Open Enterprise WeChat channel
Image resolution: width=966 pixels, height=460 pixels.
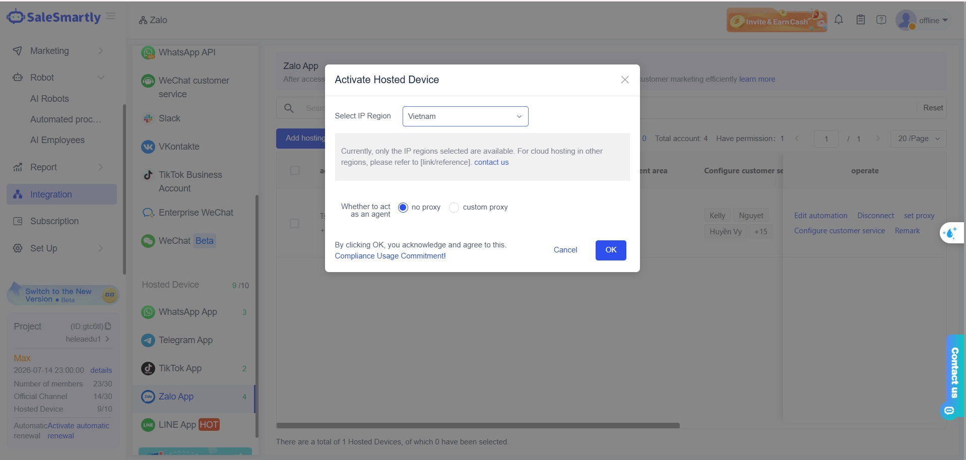point(195,213)
